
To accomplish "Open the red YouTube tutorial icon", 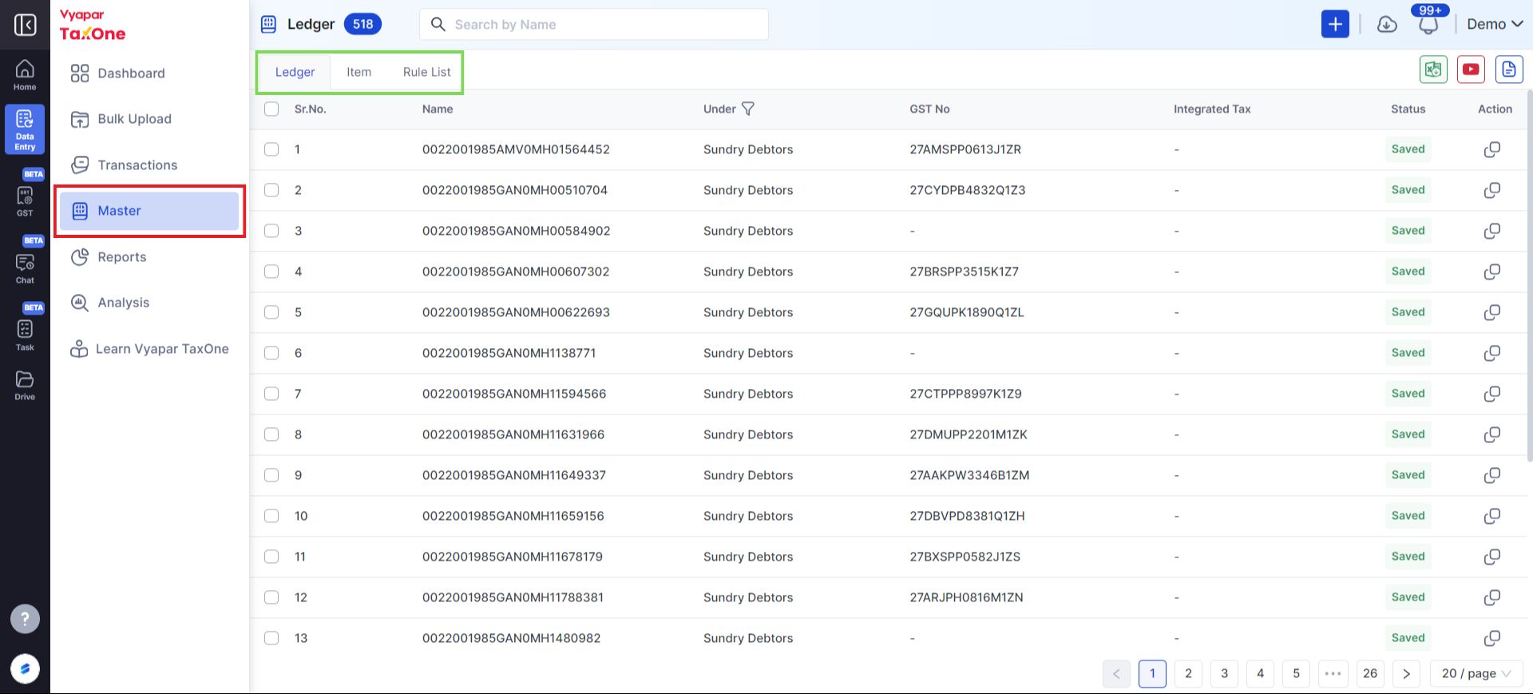I will pyautogui.click(x=1471, y=69).
